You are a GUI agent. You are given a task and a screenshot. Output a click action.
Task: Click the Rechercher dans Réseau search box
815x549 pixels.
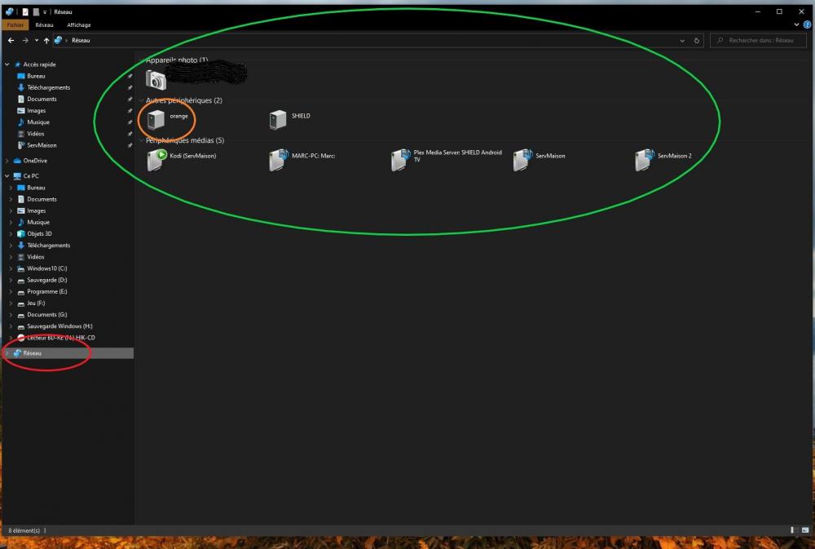(758, 40)
